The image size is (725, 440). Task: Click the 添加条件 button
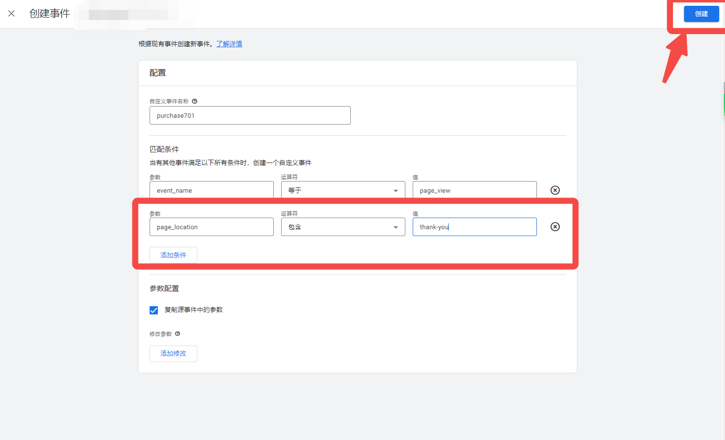[173, 255]
